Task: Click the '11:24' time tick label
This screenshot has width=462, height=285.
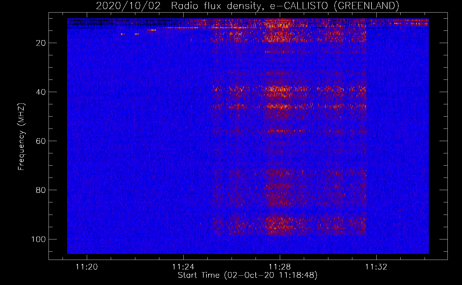Action: 183,267
